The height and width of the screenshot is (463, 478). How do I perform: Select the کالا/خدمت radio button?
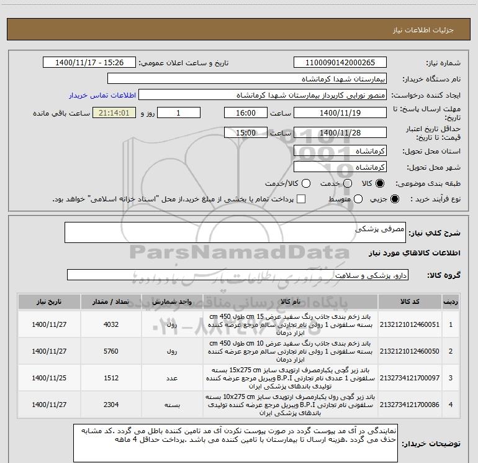point(306,183)
